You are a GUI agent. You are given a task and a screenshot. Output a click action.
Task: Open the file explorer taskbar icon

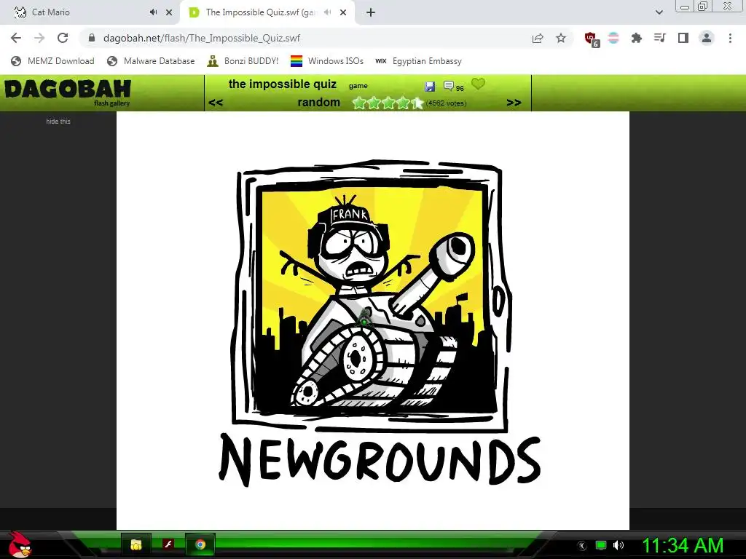tap(136, 544)
